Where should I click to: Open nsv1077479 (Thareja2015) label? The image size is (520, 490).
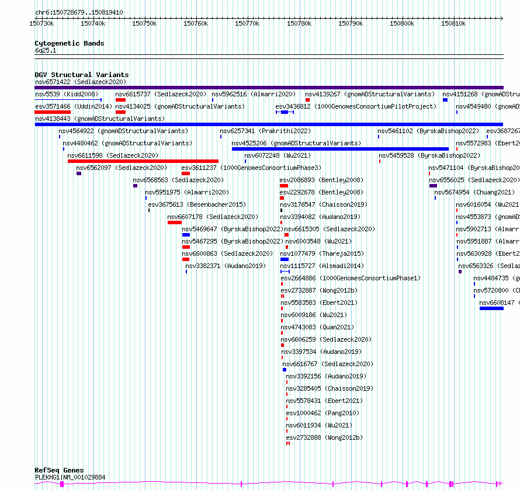click(322, 253)
